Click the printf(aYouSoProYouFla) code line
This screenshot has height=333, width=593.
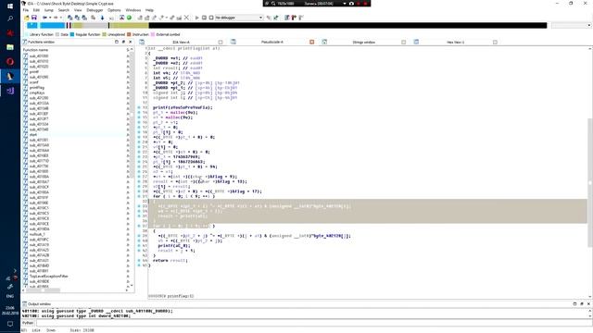183,107
